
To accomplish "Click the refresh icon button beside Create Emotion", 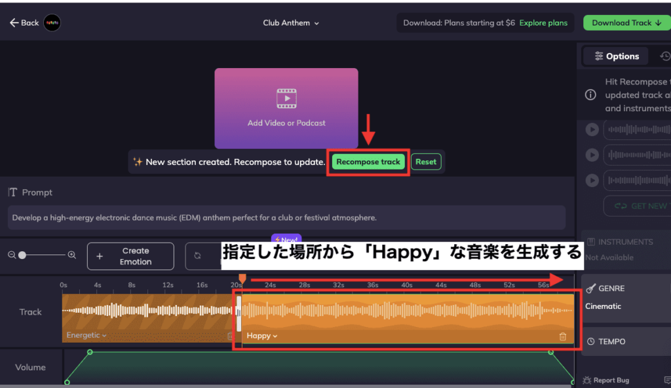I will [x=197, y=256].
